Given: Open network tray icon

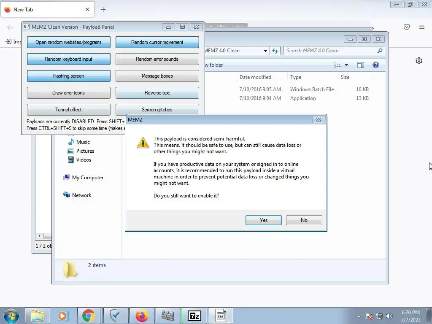Looking at the screenshot, I should coord(379,316).
